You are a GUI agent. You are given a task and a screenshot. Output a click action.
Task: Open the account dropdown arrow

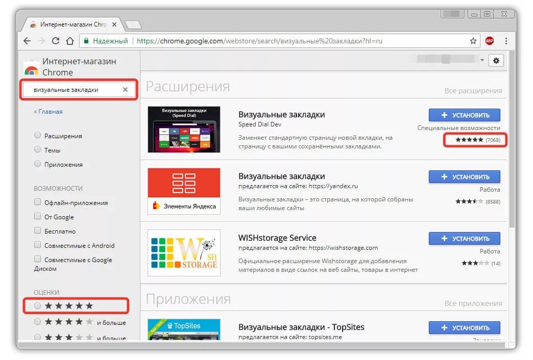(x=482, y=60)
